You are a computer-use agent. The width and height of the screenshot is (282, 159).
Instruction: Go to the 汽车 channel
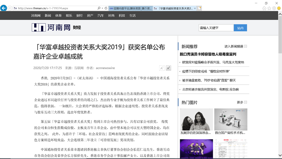(101, 15)
